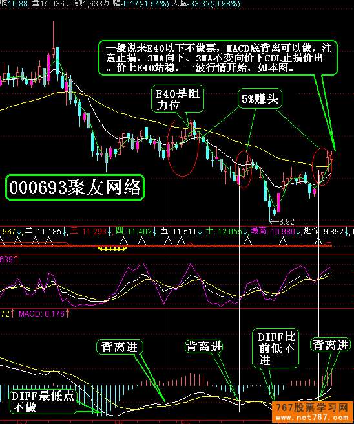Viewport: 354px width, 424px height.
Task: Select the DIFF最低点不做 annotation box
Action: coord(43,401)
